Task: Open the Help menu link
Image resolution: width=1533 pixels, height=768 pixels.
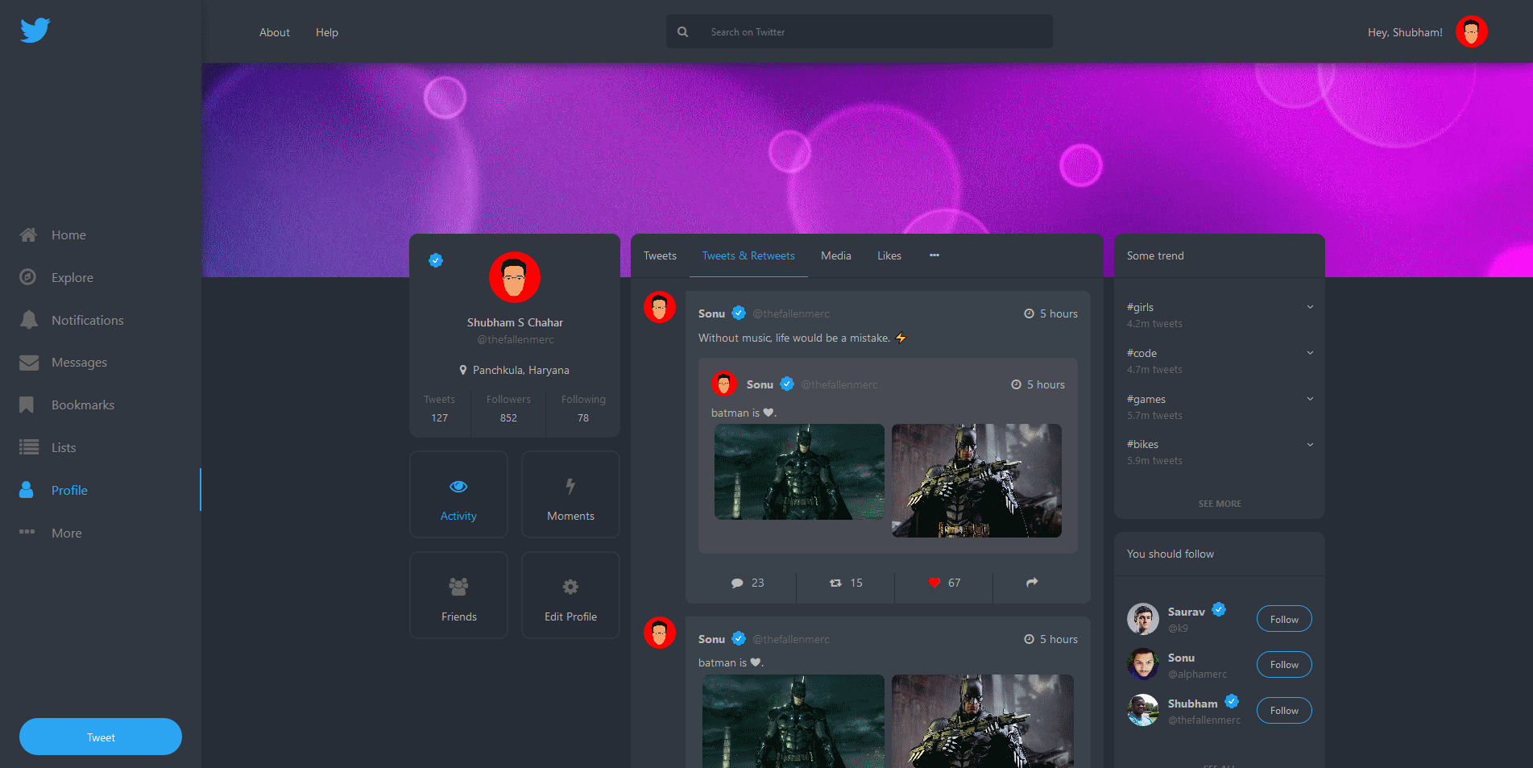Action: pos(327,32)
